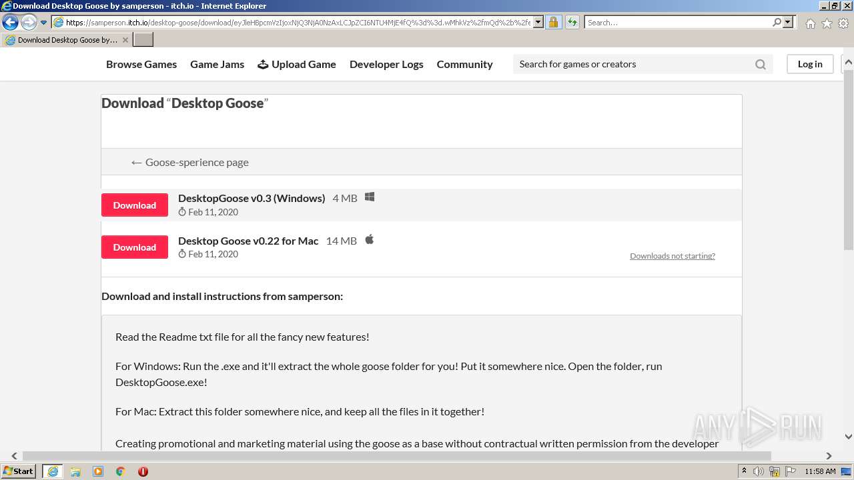
Task: Open Browse Games menu
Action: (141, 64)
